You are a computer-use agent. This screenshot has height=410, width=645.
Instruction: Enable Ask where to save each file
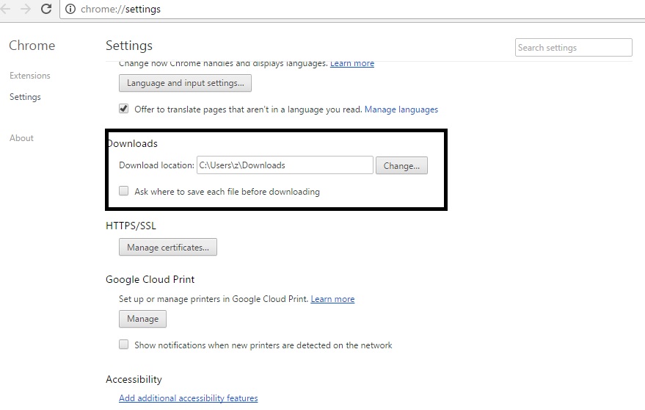coord(123,191)
